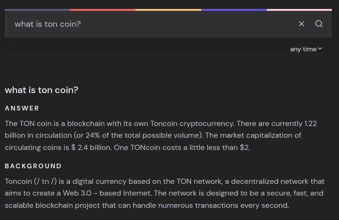Click the blue-violet segment of the top bar
Image resolution: width=339 pixels, height=220 pixels.
pyautogui.click(x=234, y=9)
